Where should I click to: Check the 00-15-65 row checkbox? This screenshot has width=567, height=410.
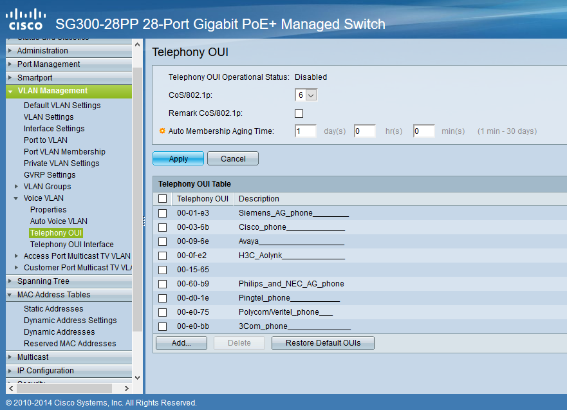pos(163,270)
